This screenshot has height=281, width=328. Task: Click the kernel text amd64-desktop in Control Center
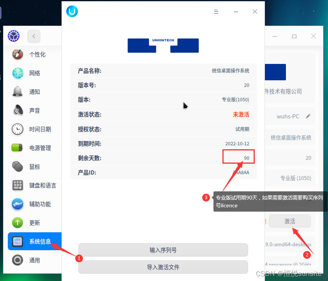click(288, 244)
